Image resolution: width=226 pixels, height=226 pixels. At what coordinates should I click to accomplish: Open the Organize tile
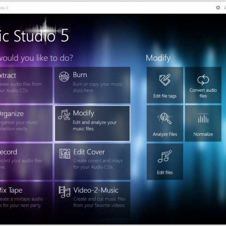(x=26, y=123)
